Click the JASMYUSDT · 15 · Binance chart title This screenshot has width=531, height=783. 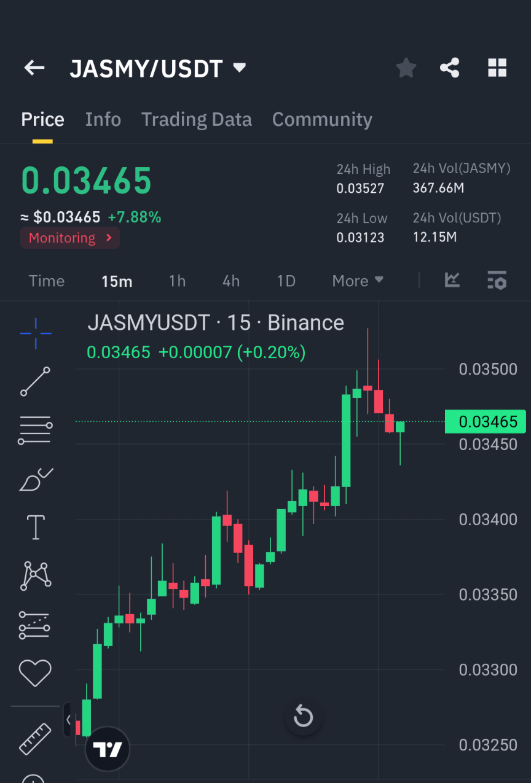(216, 322)
